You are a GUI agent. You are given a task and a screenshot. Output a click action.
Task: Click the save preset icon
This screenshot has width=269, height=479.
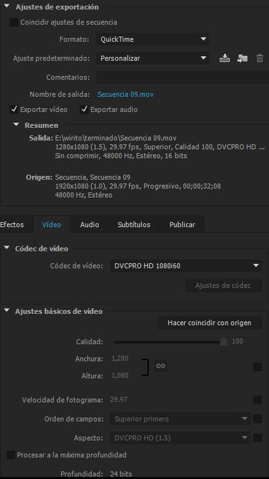click(224, 58)
